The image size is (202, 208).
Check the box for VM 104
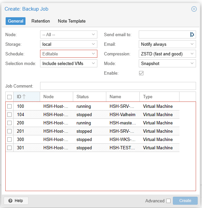coord(10,115)
